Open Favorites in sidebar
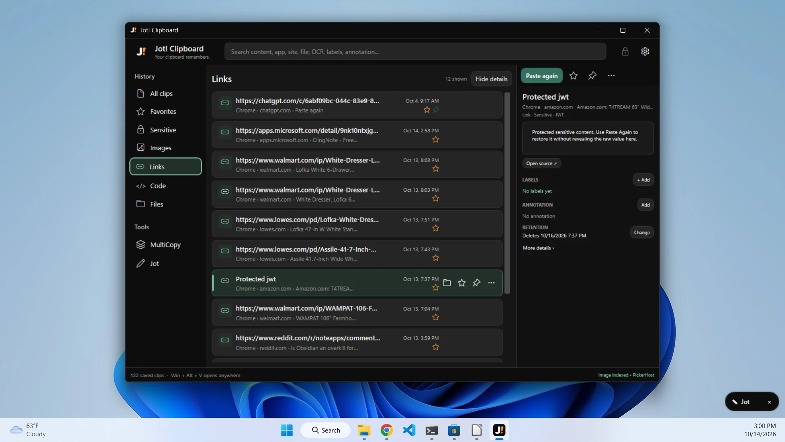Viewport: 785px width, 442px height. tap(165, 111)
